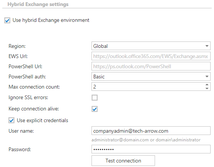Click the Hybrid Exchange settings heading
The width and height of the screenshot is (214, 167).
pyautogui.click(x=38, y=5)
